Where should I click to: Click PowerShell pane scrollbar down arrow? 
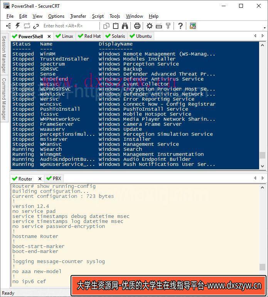pos(262,166)
